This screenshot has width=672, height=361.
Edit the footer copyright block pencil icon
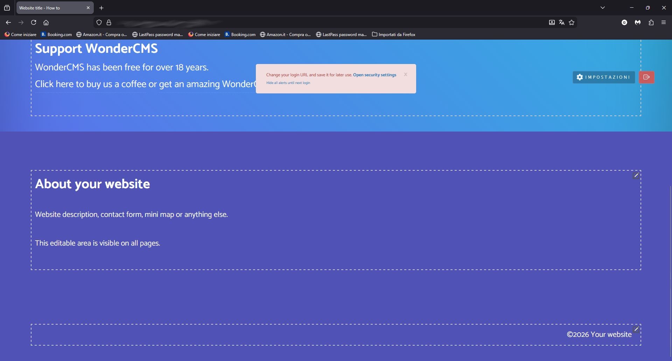(x=636, y=329)
